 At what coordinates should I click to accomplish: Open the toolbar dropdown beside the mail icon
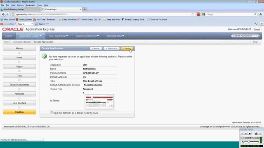coord(16,24)
